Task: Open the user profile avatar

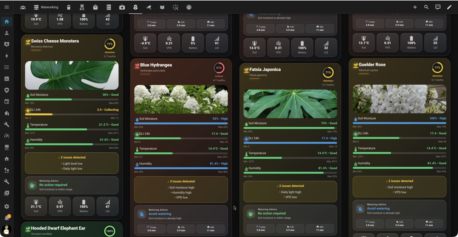Action: point(7,230)
